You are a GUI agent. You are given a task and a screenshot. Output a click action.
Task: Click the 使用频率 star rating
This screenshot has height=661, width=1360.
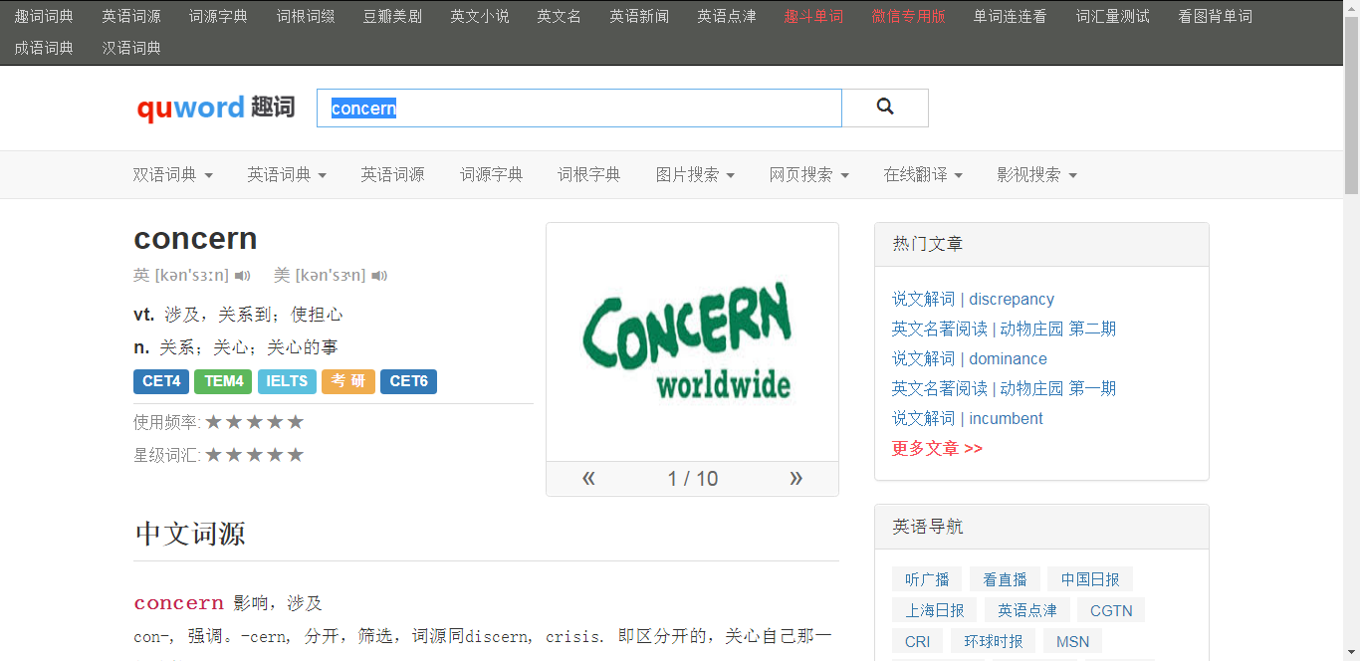(254, 422)
